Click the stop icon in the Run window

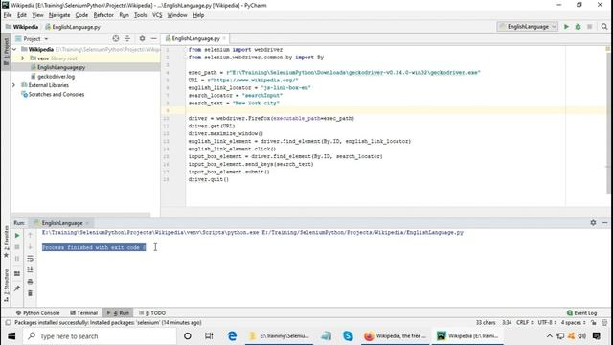(17, 247)
